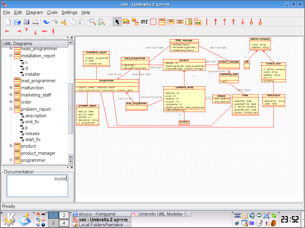Expand the malfunction tree node
The width and height of the screenshot is (305, 228).
[x=11, y=88]
